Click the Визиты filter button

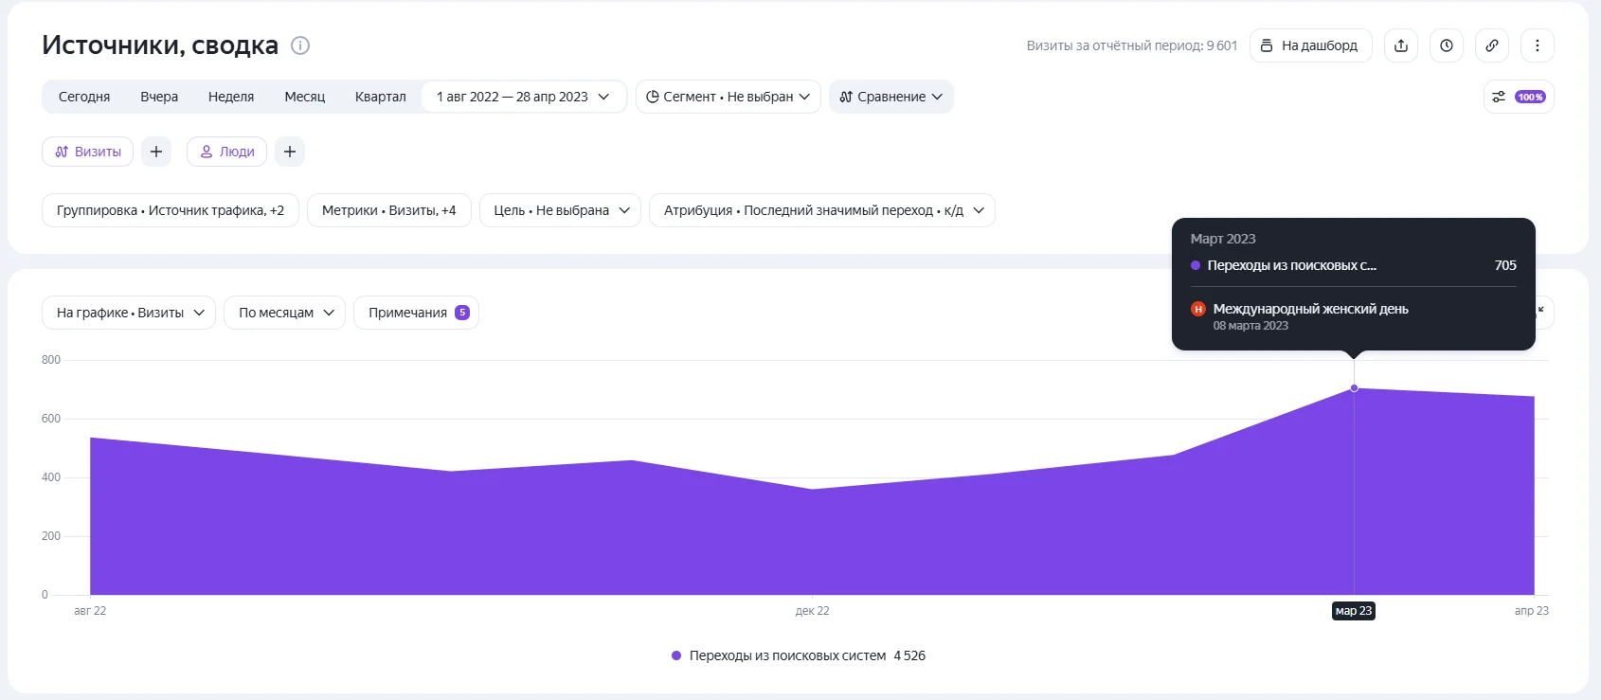click(x=89, y=152)
